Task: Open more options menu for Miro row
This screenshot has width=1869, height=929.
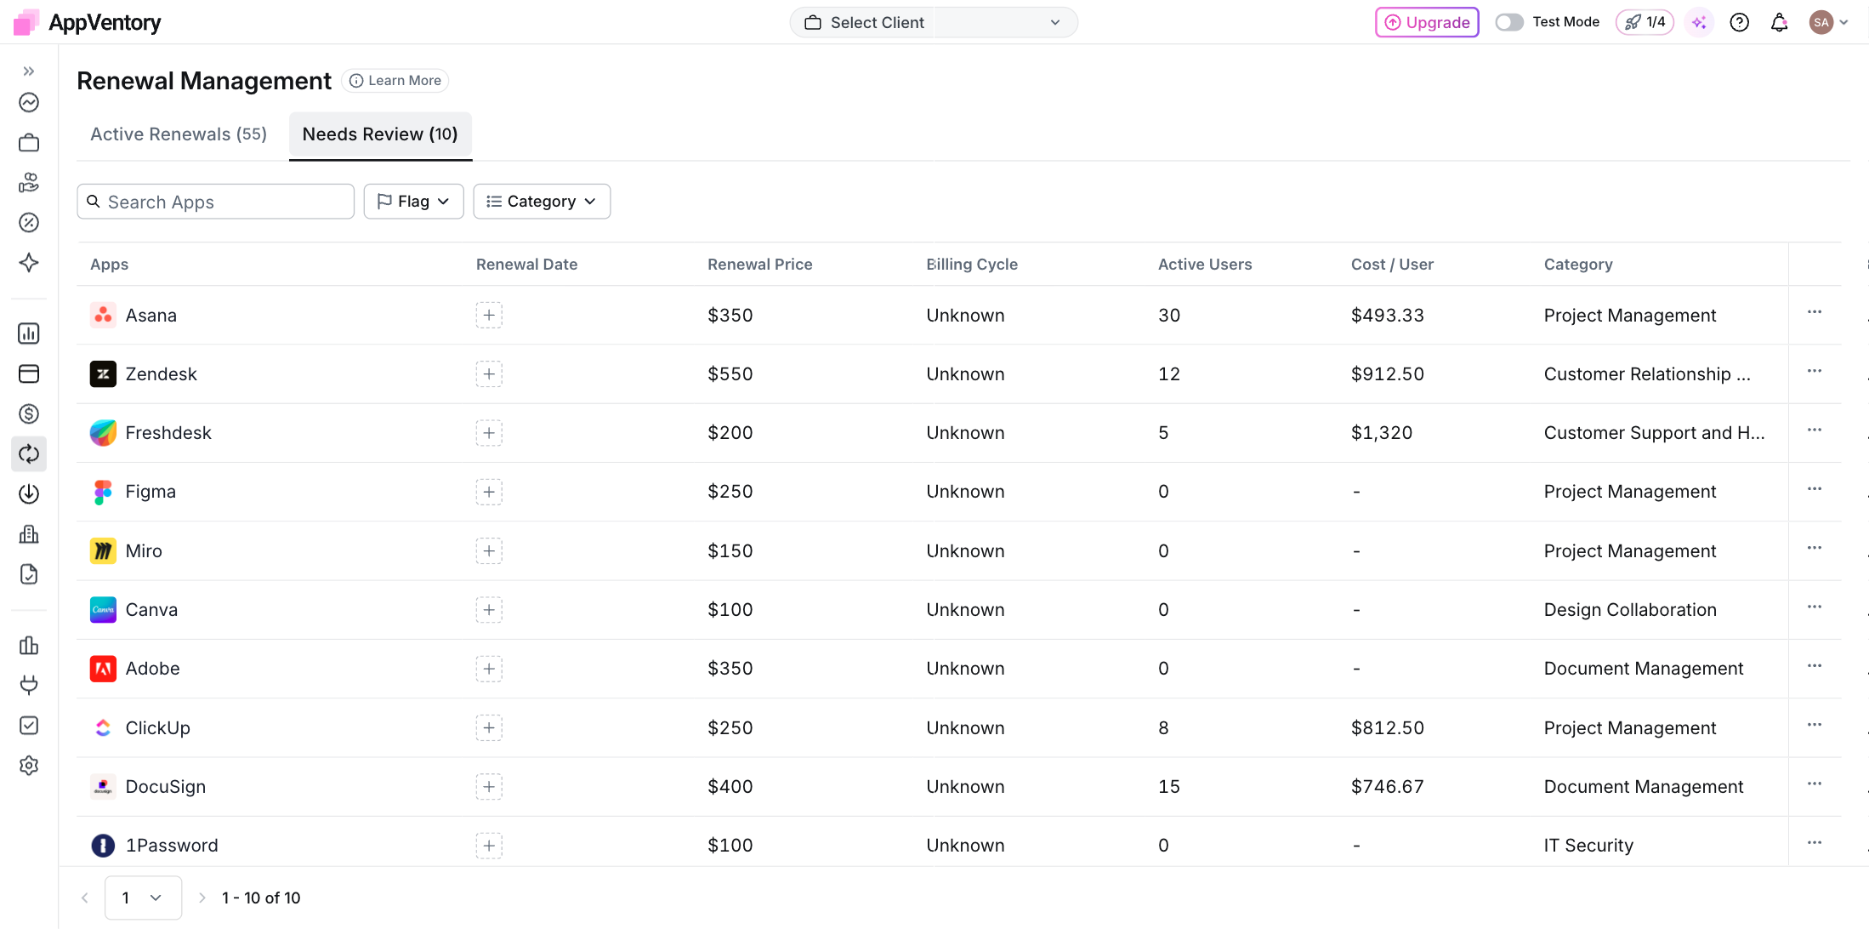Action: pos(1815,548)
